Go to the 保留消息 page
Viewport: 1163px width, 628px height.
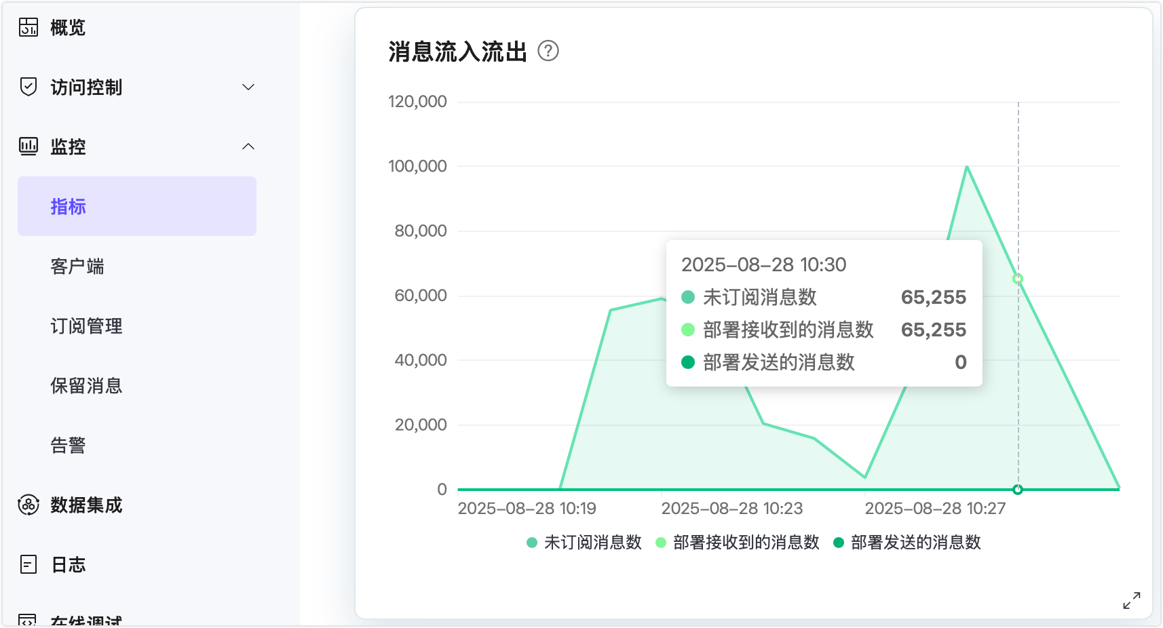pos(86,385)
